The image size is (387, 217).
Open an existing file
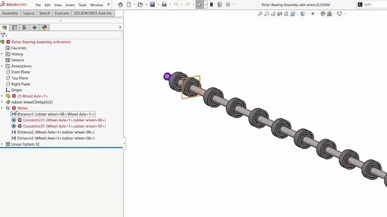coord(140,5)
